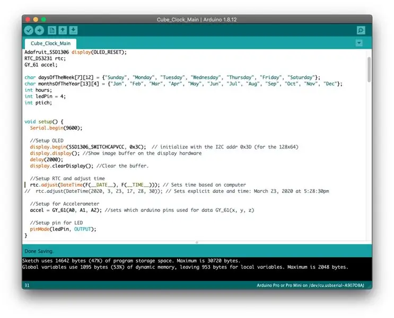Screen dimensions: 394x318
Task: Click the commented rtc.adjust DateTime(2020 line
Action: (x=177, y=191)
